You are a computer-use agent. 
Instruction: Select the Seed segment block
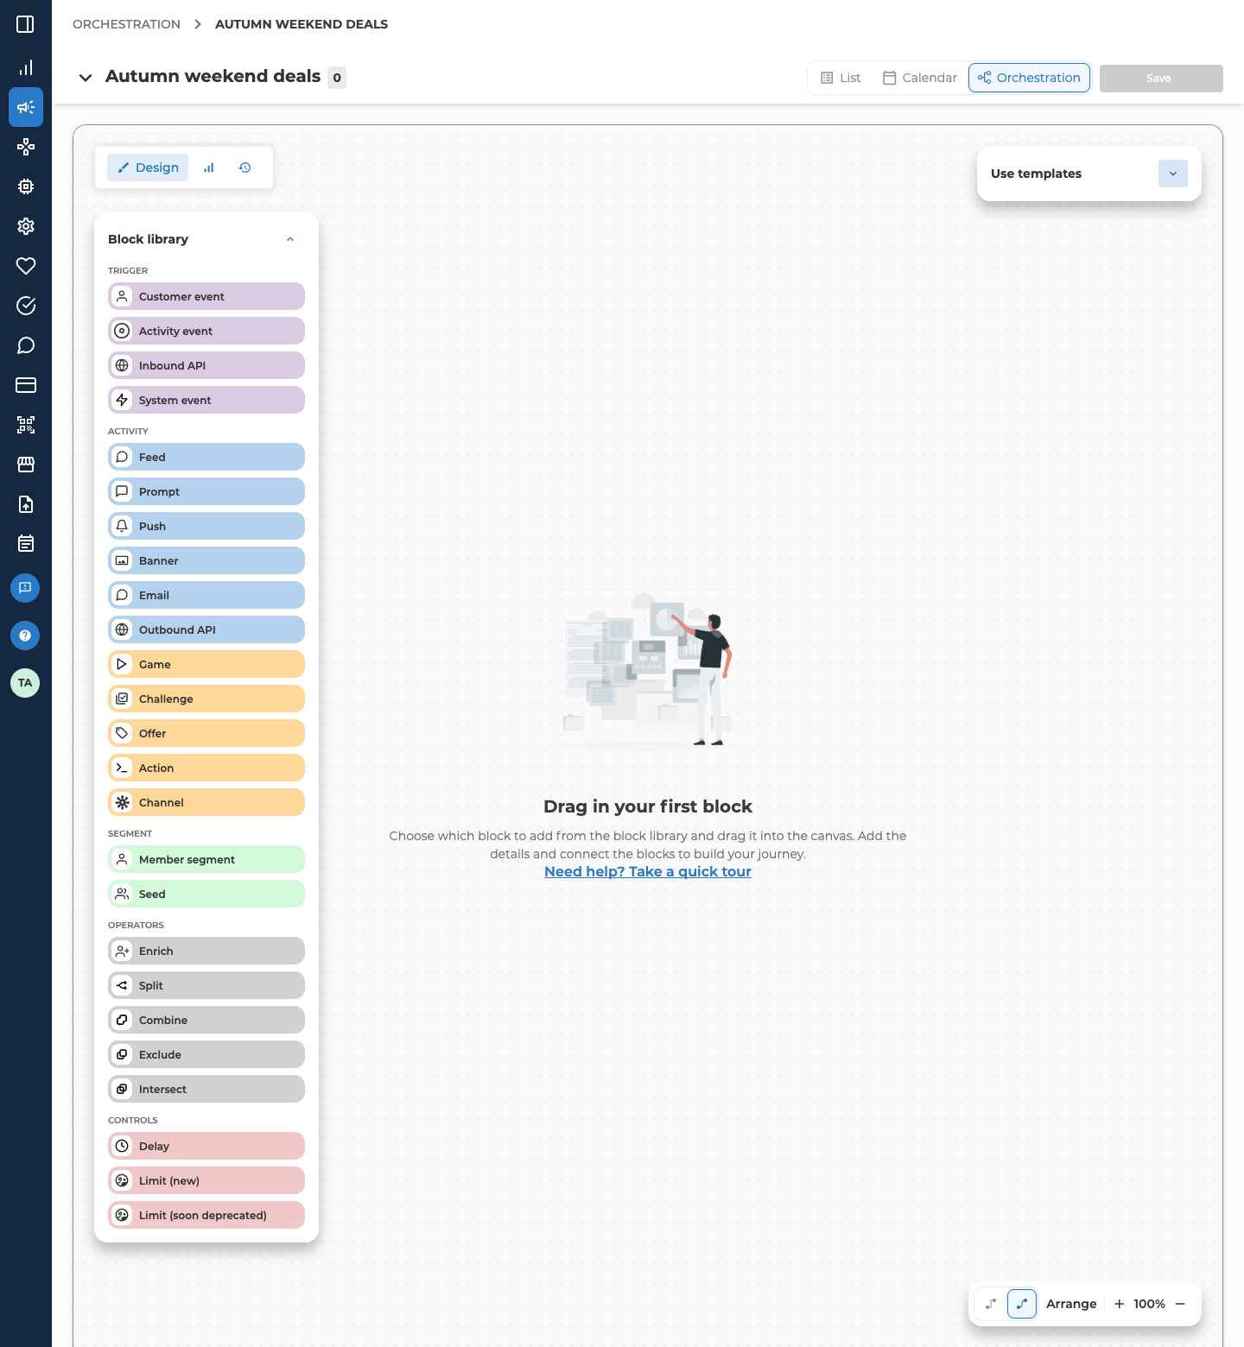coord(206,894)
